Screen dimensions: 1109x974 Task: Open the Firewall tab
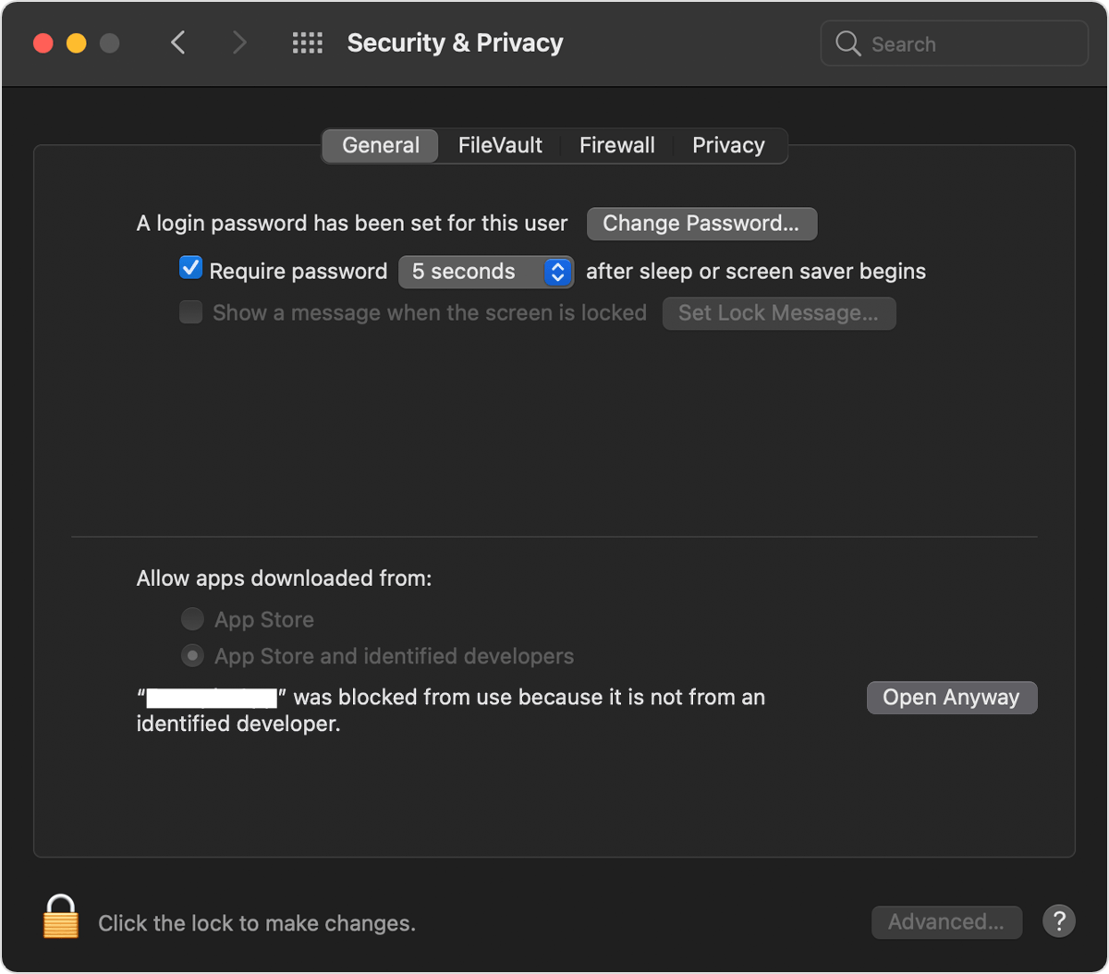coord(616,145)
